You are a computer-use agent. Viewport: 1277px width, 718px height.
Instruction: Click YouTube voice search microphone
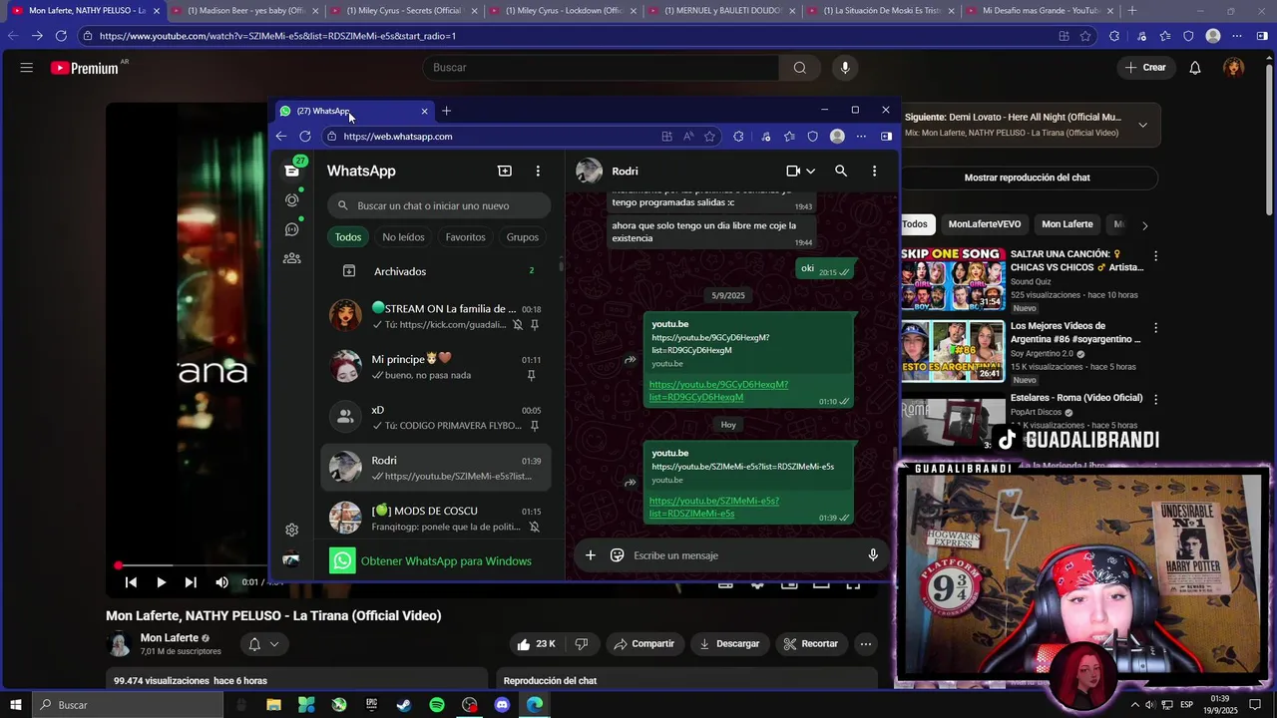click(x=845, y=68)
